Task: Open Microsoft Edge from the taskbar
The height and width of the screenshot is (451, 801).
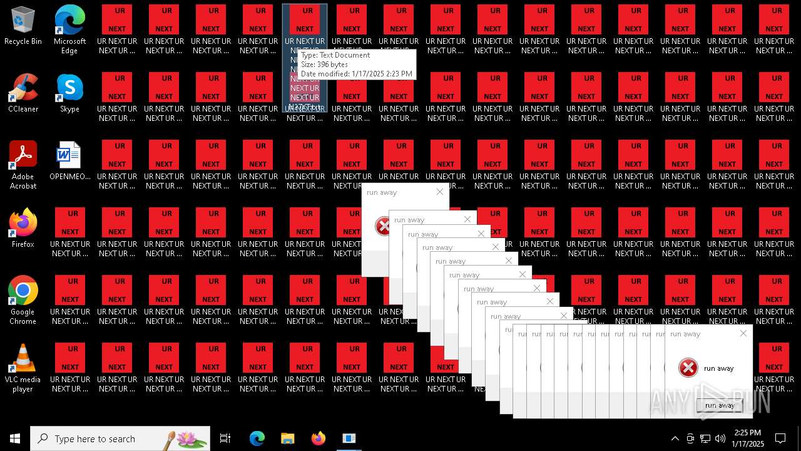Action: [257, 438]
